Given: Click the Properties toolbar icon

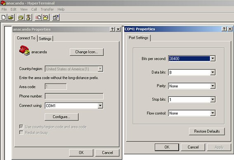Looking at the screenshot, I should [56, 17].
